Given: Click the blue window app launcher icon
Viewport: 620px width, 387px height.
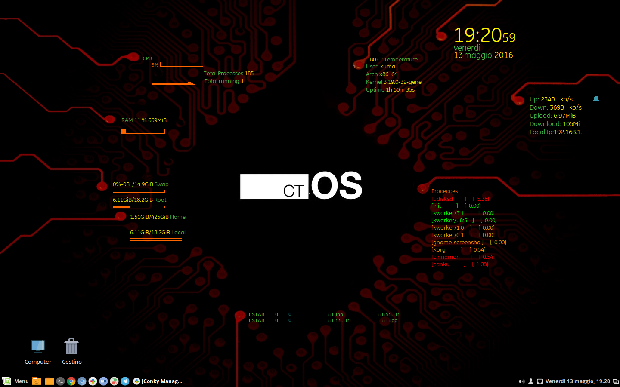Looking at the screenshot, I should coord(103,381).
